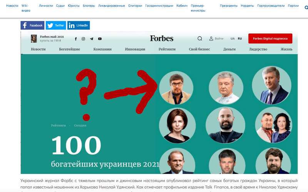This screenshot has width=308, height=192.
Task: Click the Forbes search magnifier icon
Action: tap(200, 39)
